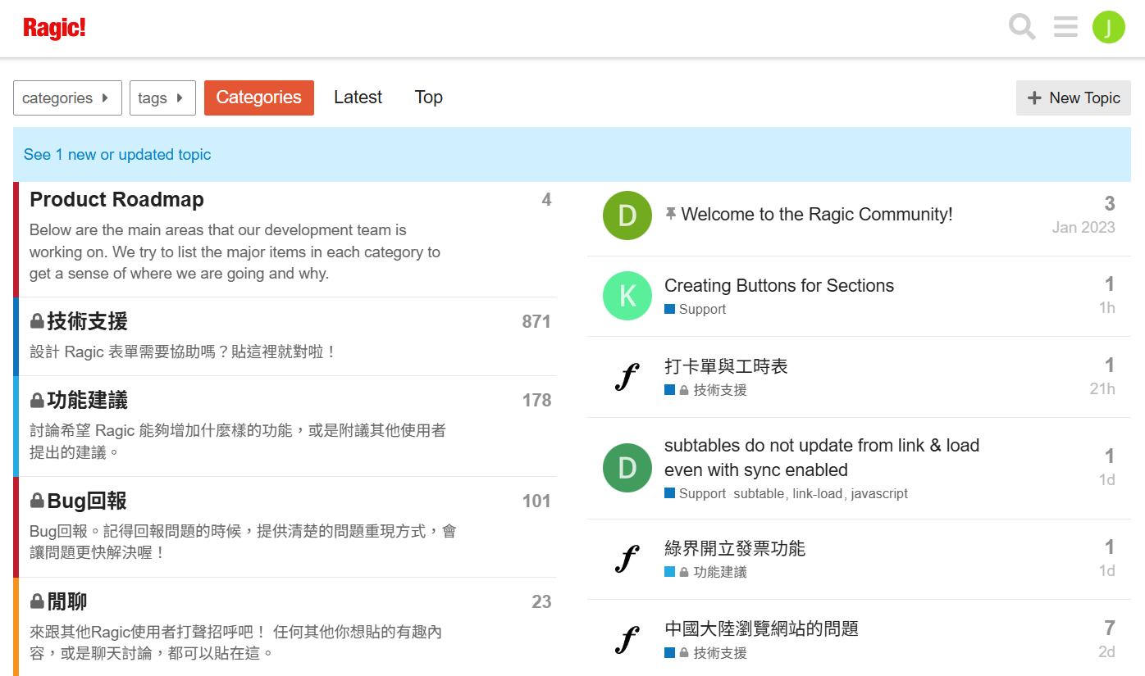This screenshot has width=1145, height=676.
Task: Open the Product Roadmap category
Action: 116,200
